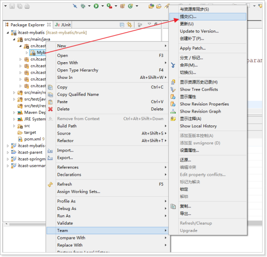
Task: Expand the itcast-parent project
Action: (8, 152)
